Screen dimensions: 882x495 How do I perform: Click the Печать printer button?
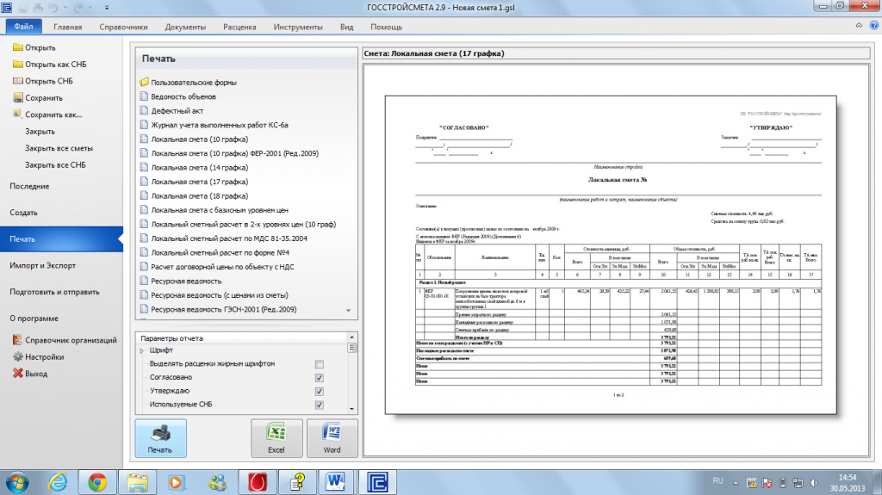(160, 438)
